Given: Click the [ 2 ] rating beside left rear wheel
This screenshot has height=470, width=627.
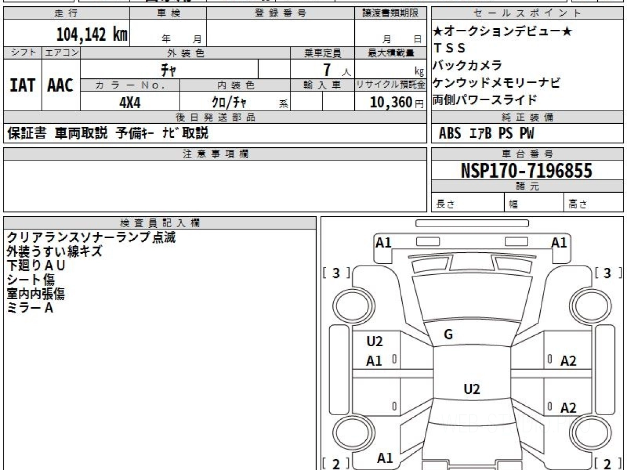Looking at the screenshot, I should click(336, 463).
